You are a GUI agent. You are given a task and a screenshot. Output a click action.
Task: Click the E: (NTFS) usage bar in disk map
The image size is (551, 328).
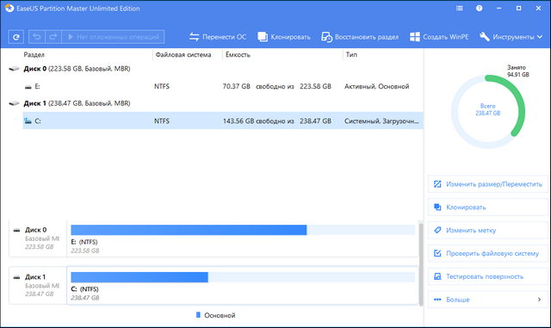point(243,230)
